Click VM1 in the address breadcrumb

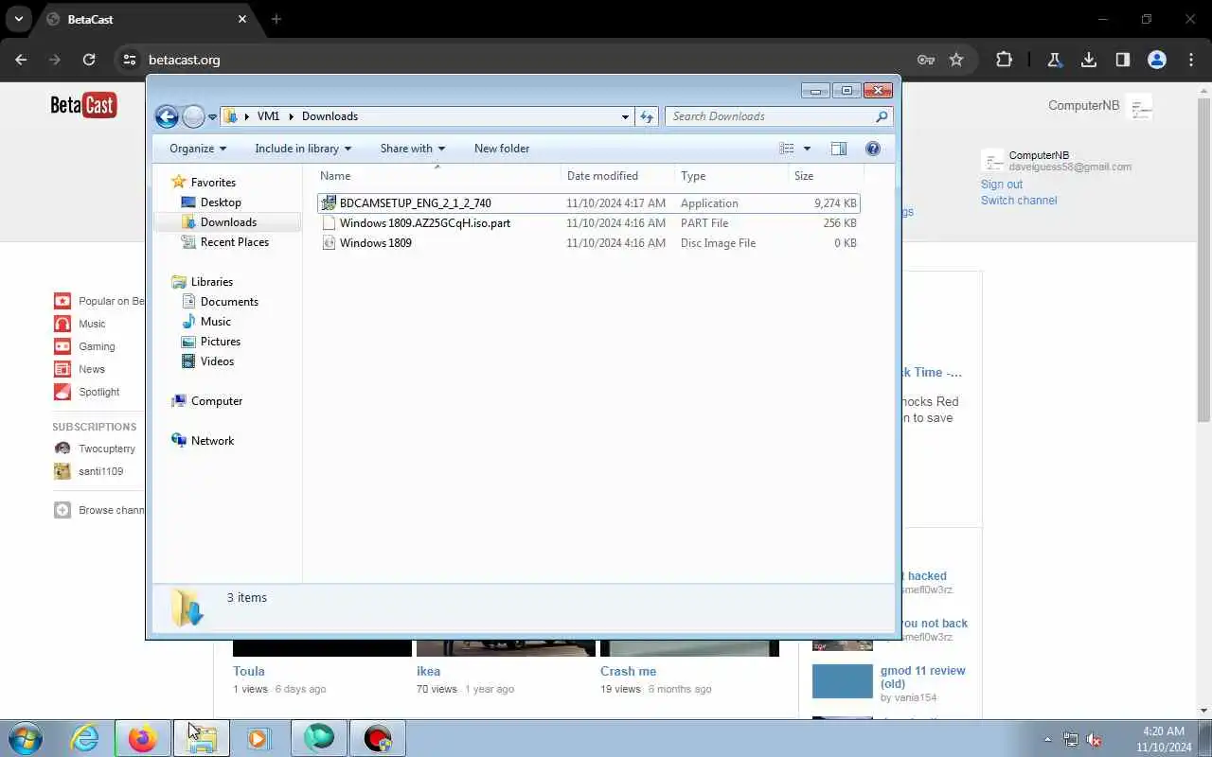268,116
